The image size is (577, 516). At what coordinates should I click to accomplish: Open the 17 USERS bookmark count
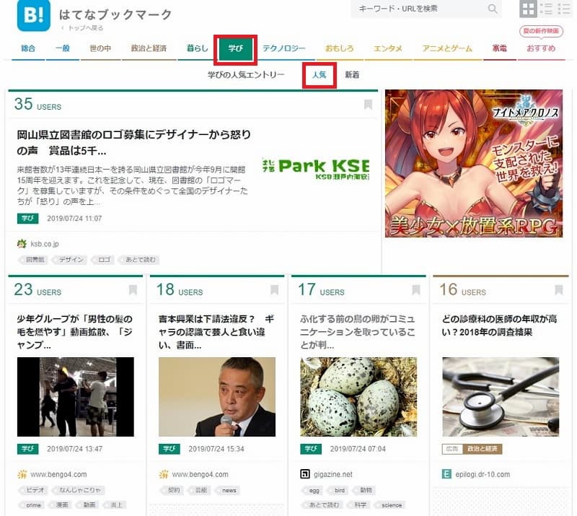point(321,290)
